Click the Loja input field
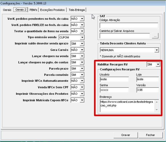This screenshot has width=166, height=142. click(x=148, y=79)
